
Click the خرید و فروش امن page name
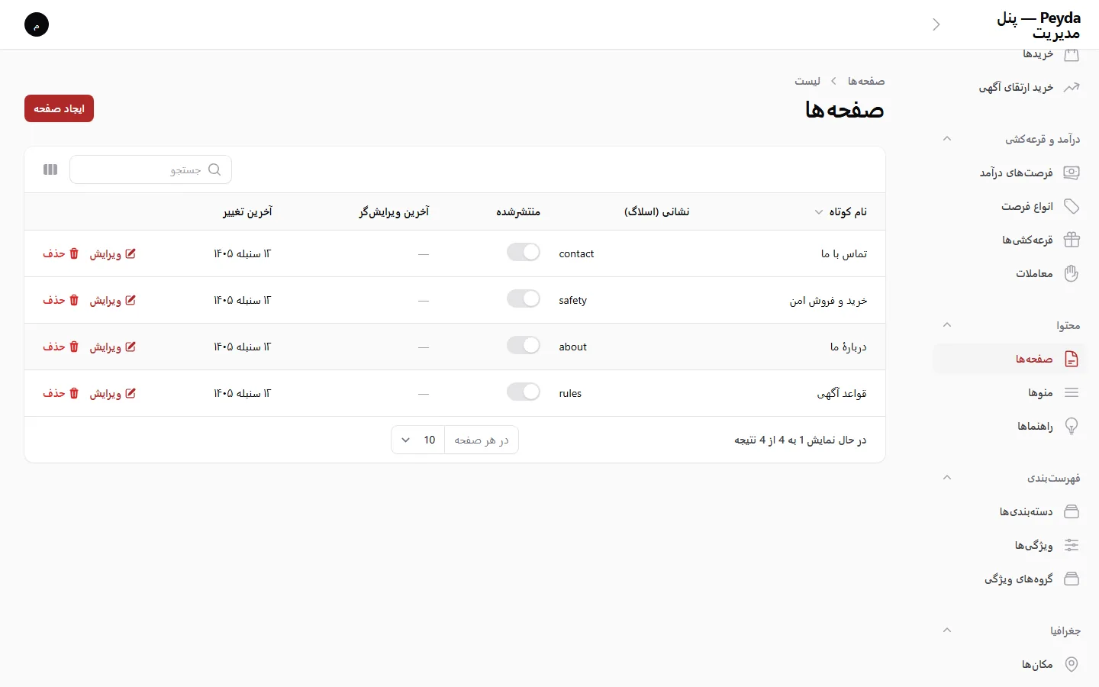828,300
